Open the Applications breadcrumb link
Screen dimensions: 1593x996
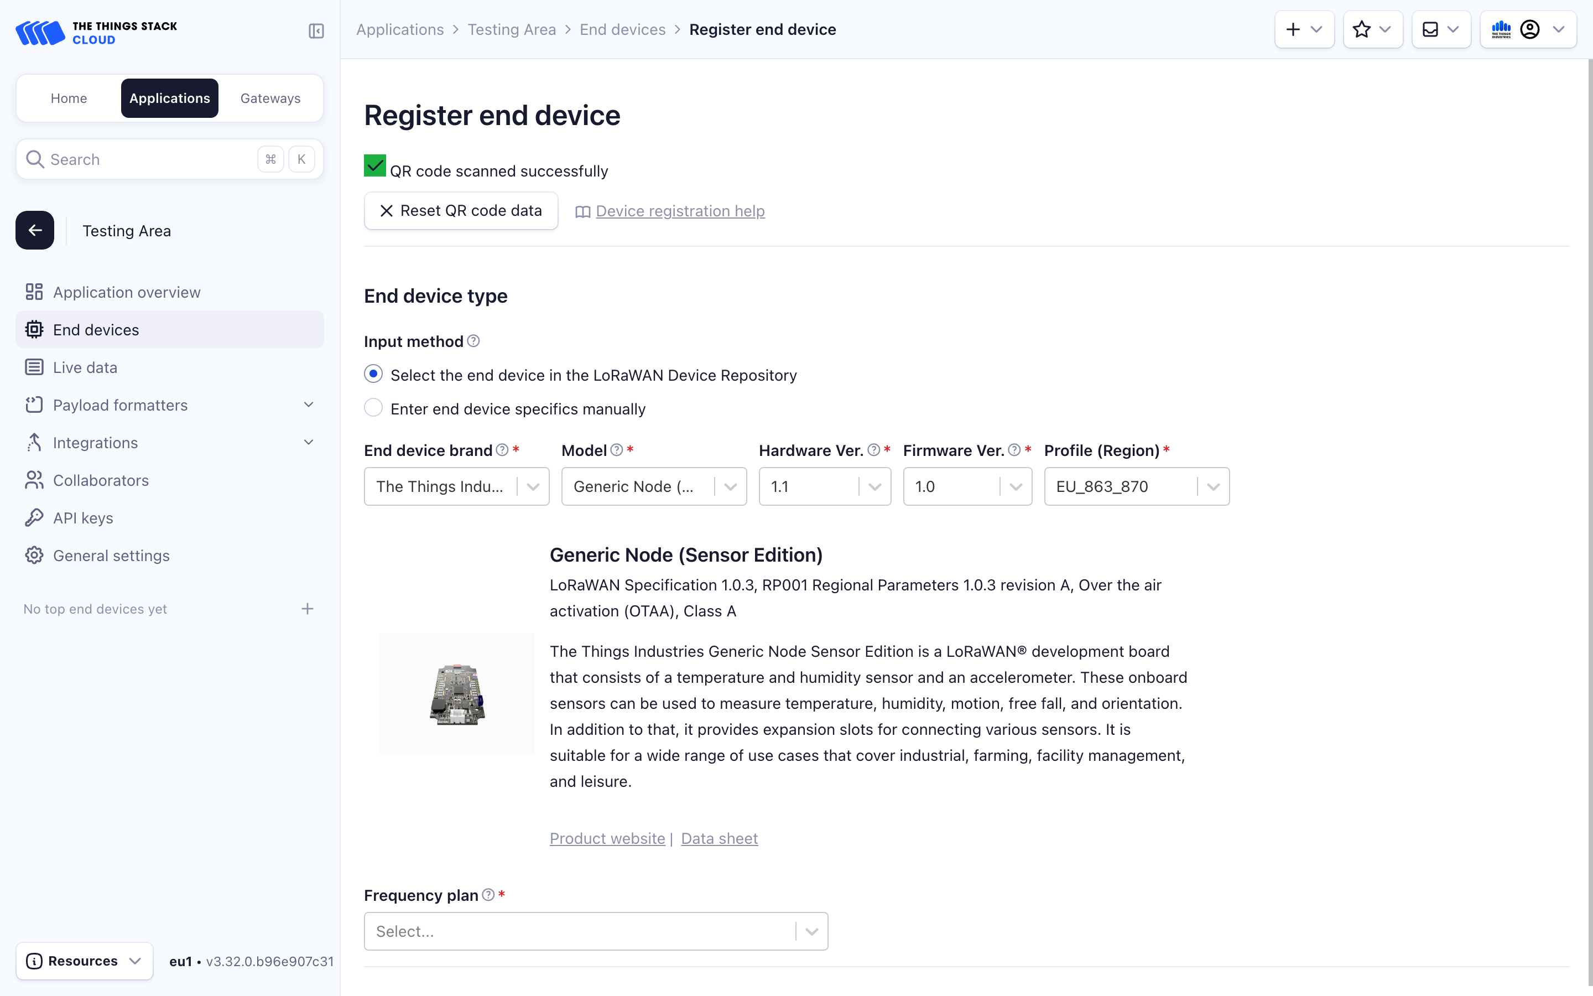click(400, 30)
